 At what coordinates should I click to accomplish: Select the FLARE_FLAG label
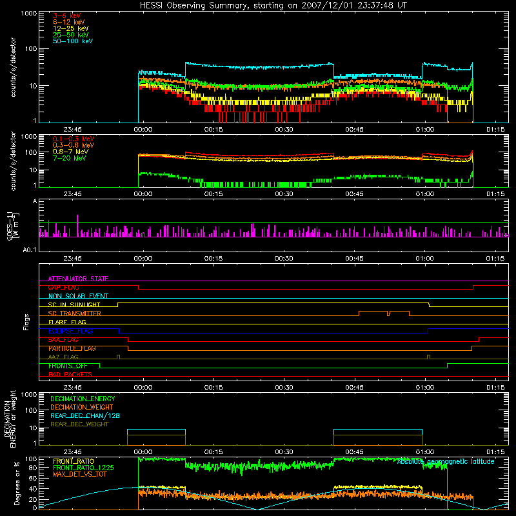(x=67, y=322)
